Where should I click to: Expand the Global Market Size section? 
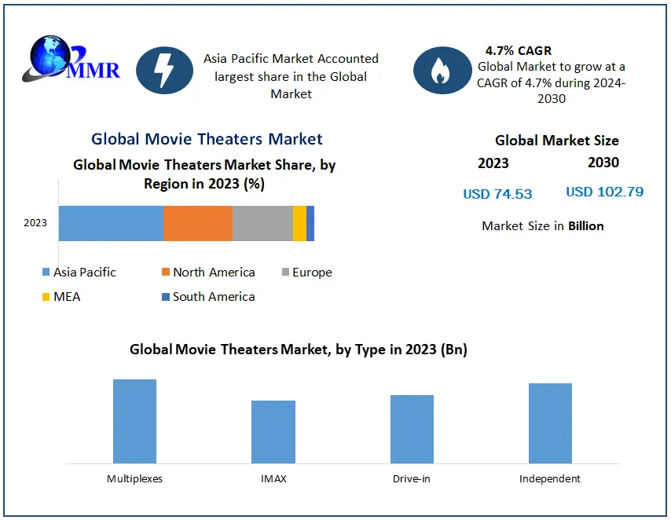[556, 141]
